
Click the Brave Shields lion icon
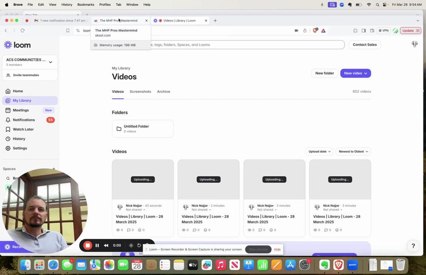click(x=315, y=31)
